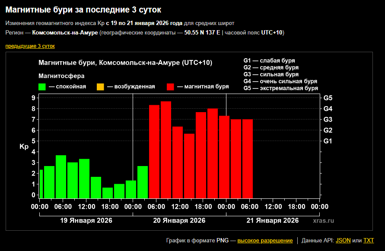
Task: Click the G1 weak storm legend entry
Action: (x=269, y=61)
